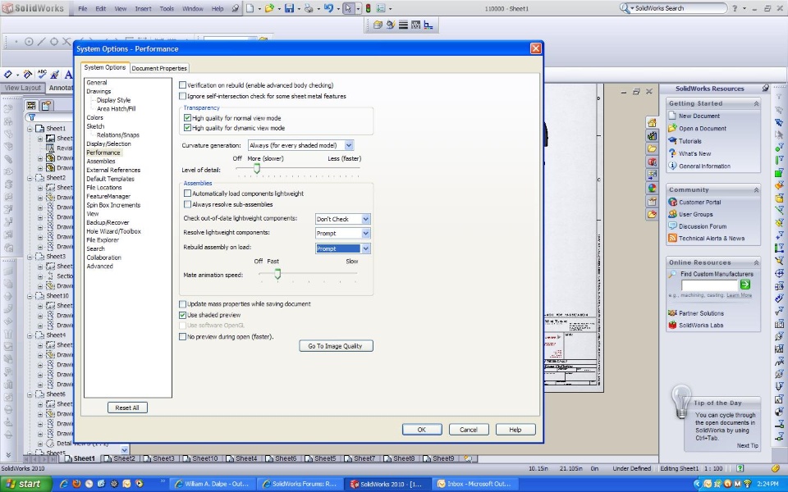Click the Note text A icon

[x=68, y=75]
